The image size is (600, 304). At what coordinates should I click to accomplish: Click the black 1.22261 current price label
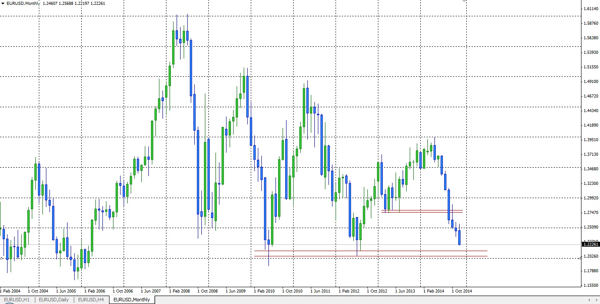(590, 244)
